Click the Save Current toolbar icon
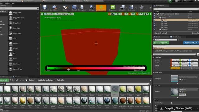 pyautogui.click(x=44, y=7)
